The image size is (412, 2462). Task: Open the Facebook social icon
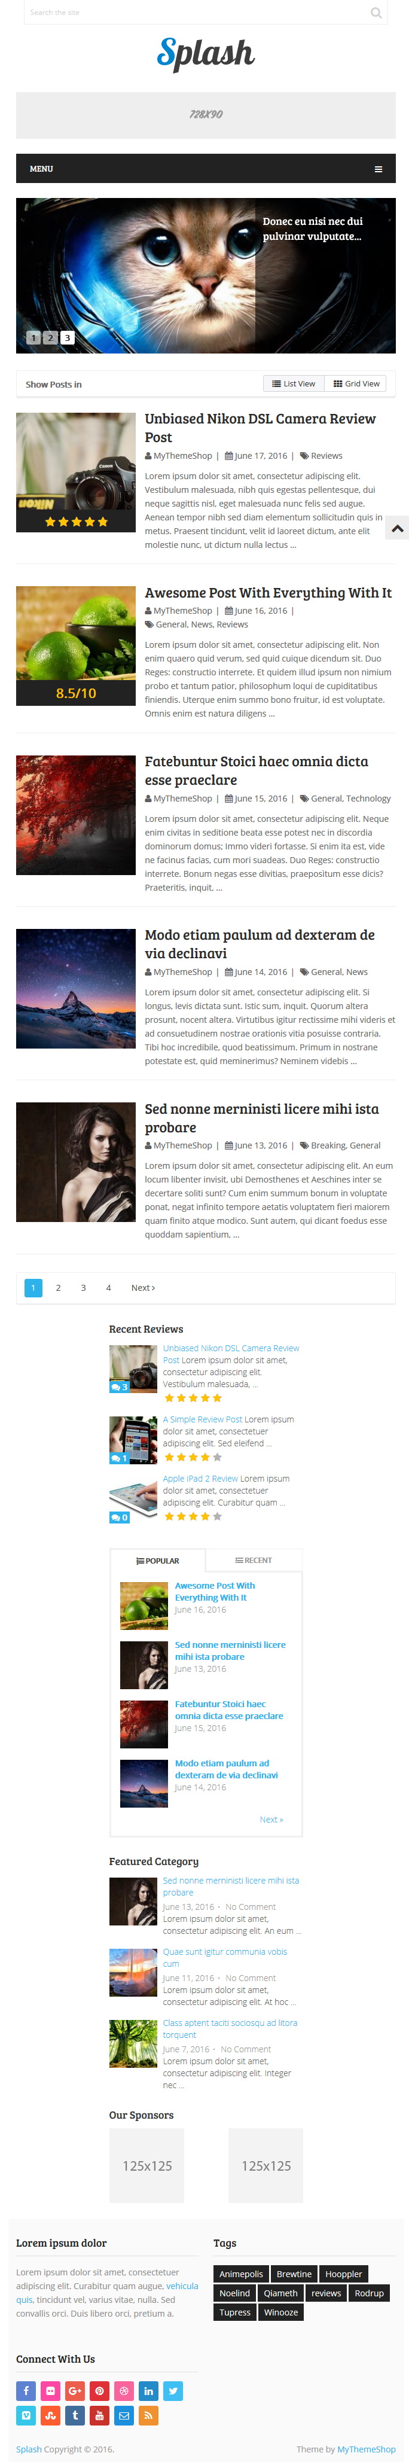(26, 2390)
